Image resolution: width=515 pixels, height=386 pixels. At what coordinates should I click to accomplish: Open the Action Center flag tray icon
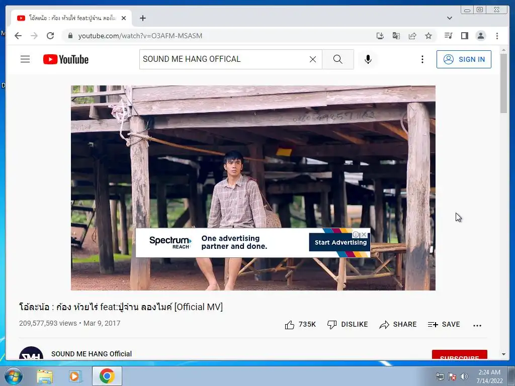(452, 376)
